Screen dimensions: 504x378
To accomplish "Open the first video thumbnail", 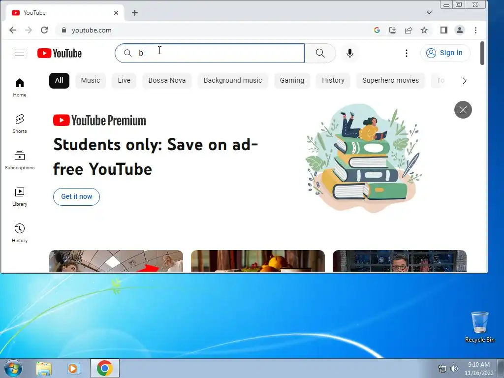I will click(x=116, y=261).
